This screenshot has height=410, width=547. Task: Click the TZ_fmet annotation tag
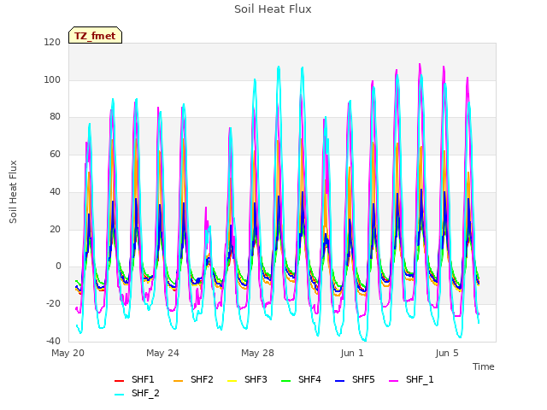(x=95, y=35)
